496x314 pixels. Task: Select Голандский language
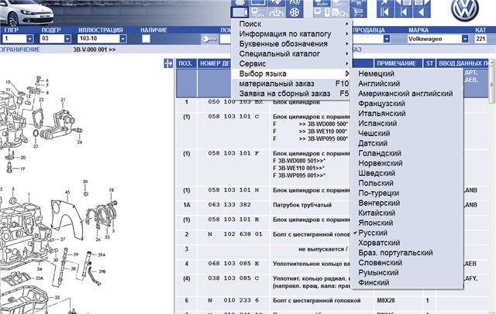407,153
